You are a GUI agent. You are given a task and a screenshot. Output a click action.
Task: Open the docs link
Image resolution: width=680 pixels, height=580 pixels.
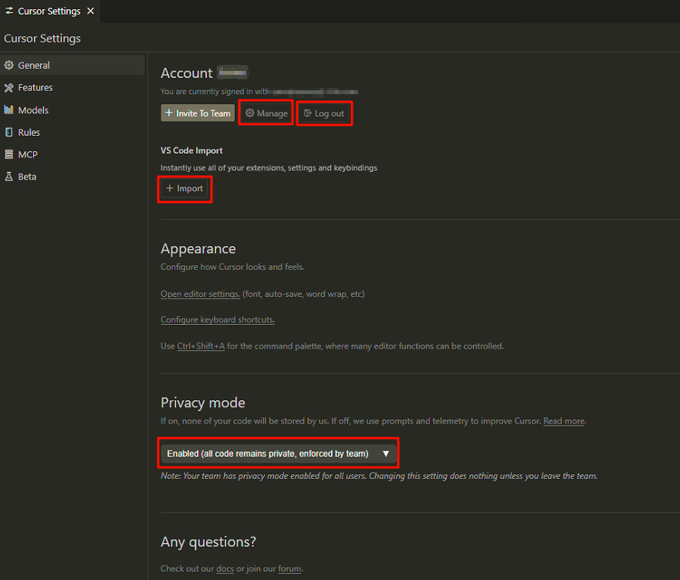pos(225,568)
